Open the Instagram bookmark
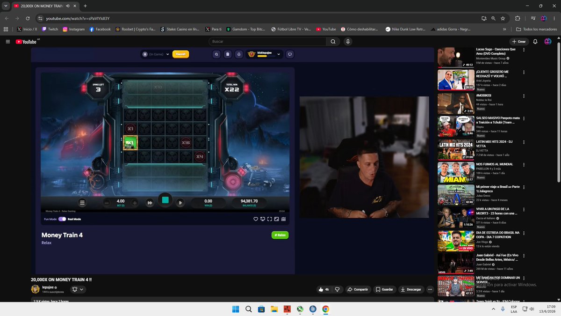This screenshot has width=561, height=316. 74,29
